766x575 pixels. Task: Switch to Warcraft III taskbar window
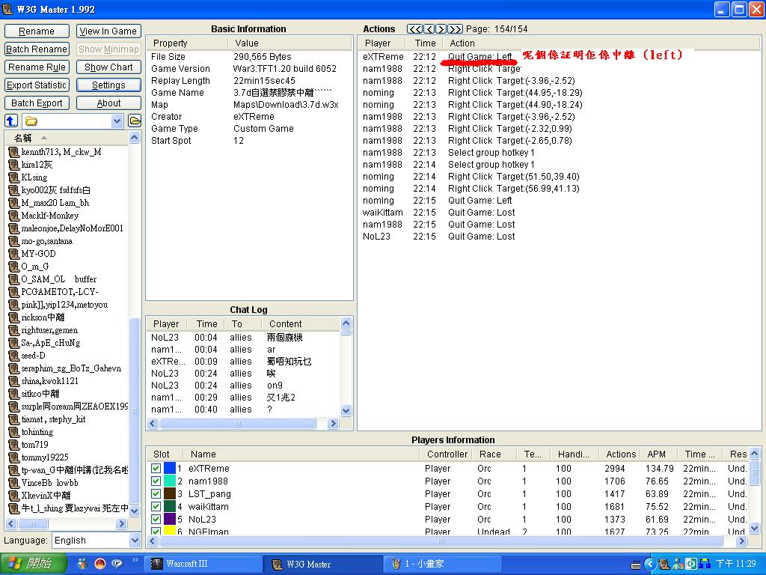[x=202, y=564]
